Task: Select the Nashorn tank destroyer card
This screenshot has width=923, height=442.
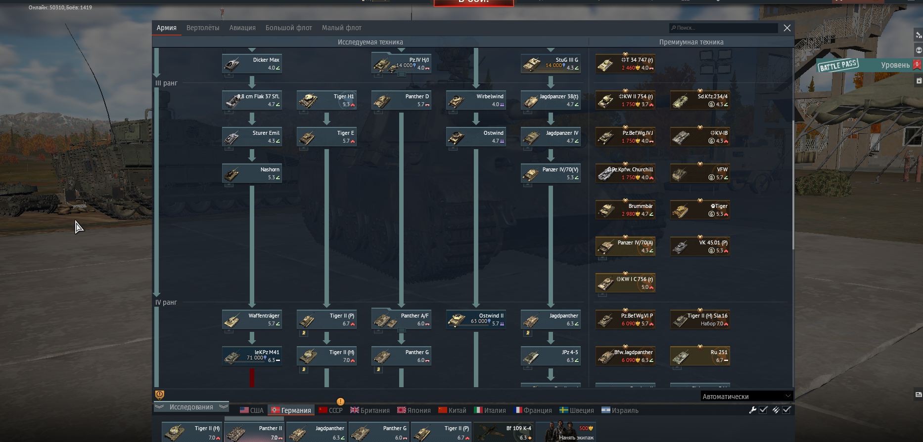Action: (x=252, y=173)
